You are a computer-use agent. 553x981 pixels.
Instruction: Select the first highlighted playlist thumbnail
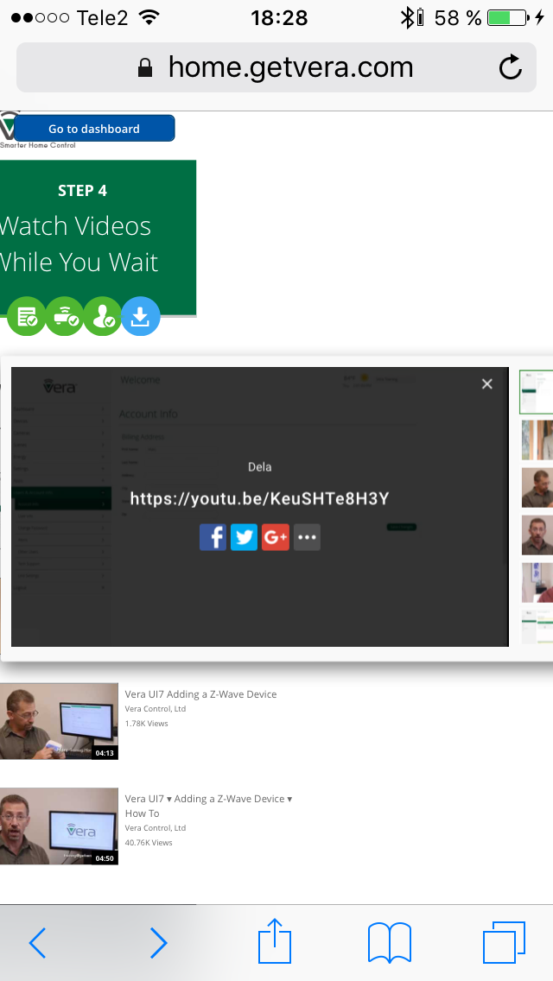pyautogui.click(x=537, y=392)
